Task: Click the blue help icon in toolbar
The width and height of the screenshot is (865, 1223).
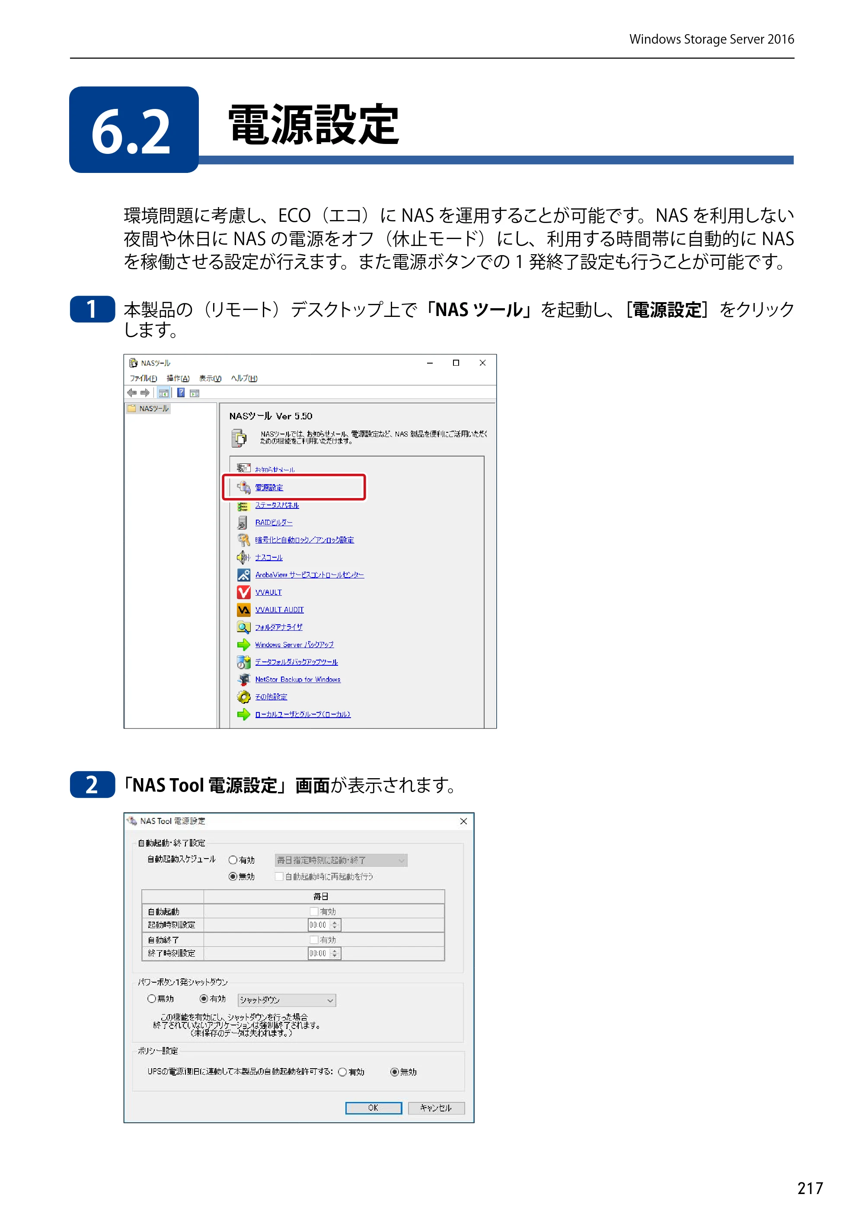Action: click(181, 393)
